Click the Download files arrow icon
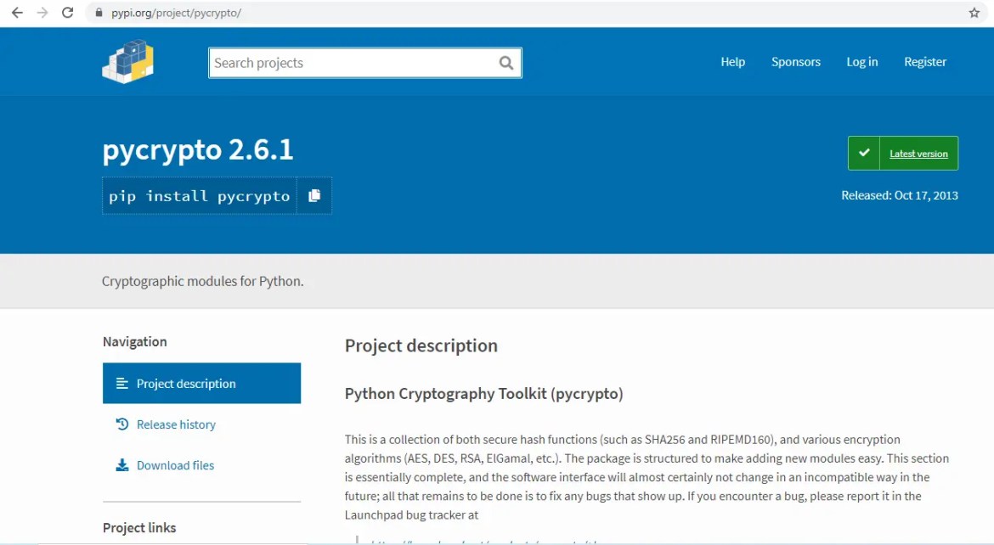The width and height of the screenshot is (994, 545). [x=122, y=465]
